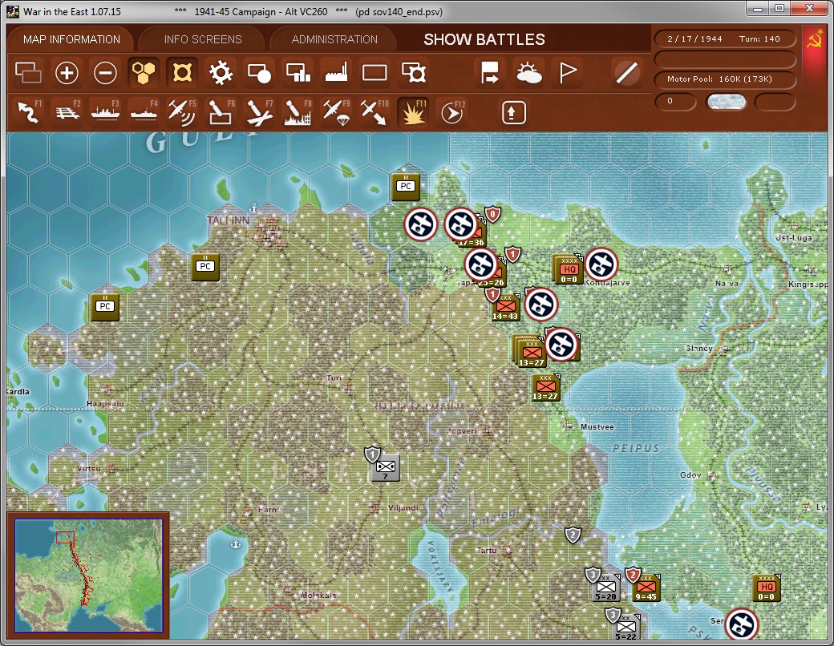The width and height of the screenshot is (834, 646).
Task: Zoom out the map with minus icon
Action: click(105, 72)
